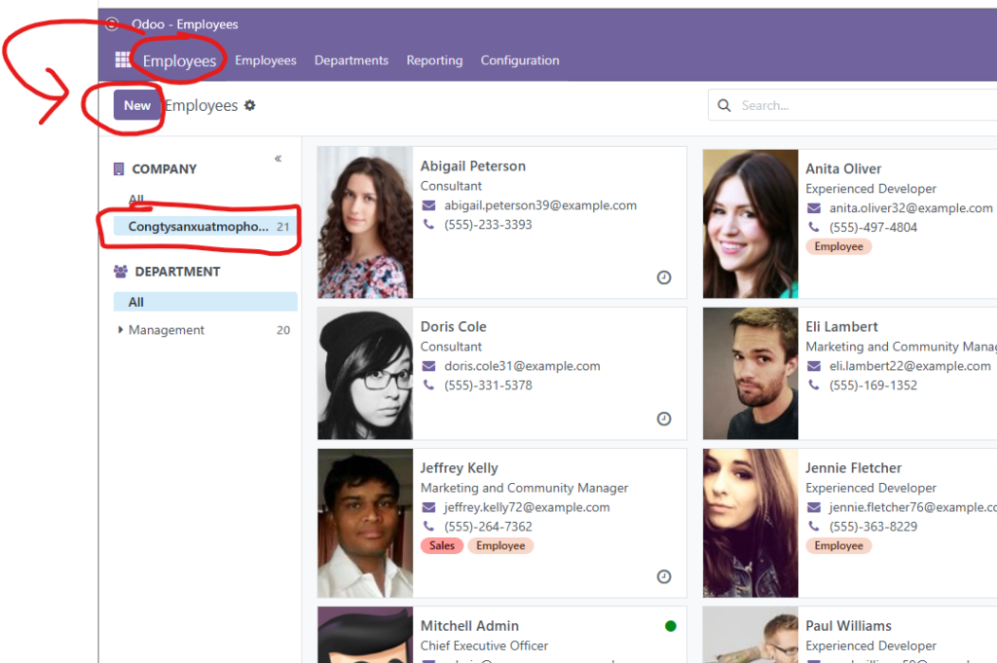
Task: Expand the Management department tree arrow
Action: tap(121, 330)
